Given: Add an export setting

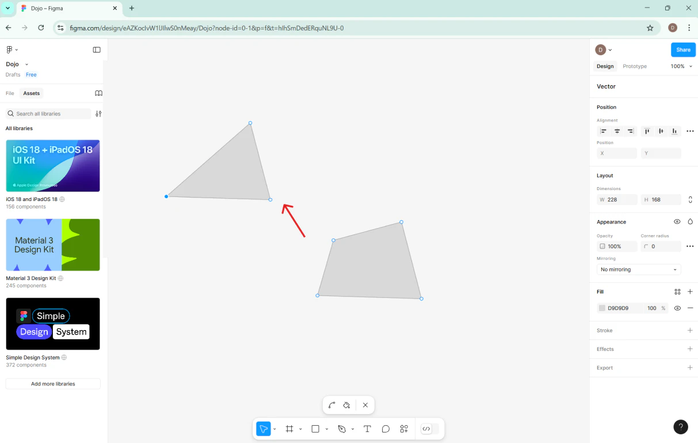Looking at the screenshot, I should click(690, 368).
